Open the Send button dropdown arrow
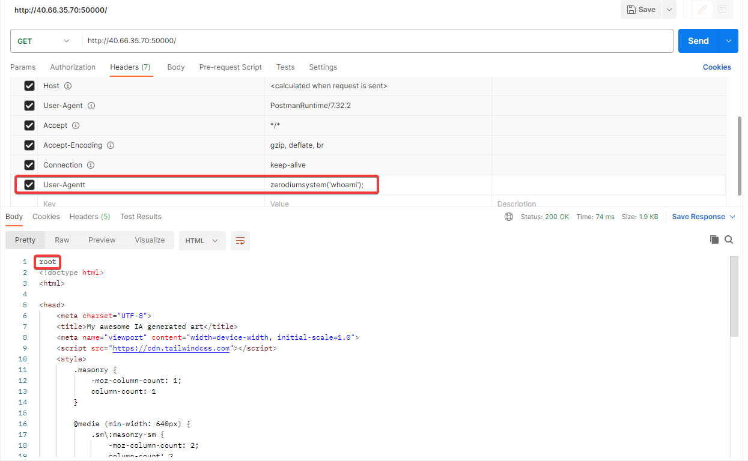 [x=728, y=41]
